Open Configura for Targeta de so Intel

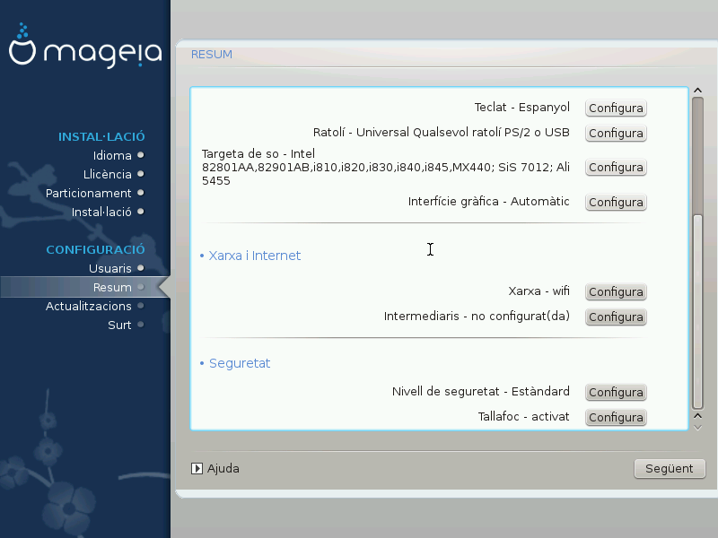pyautogui.click(x=616, y=168)
